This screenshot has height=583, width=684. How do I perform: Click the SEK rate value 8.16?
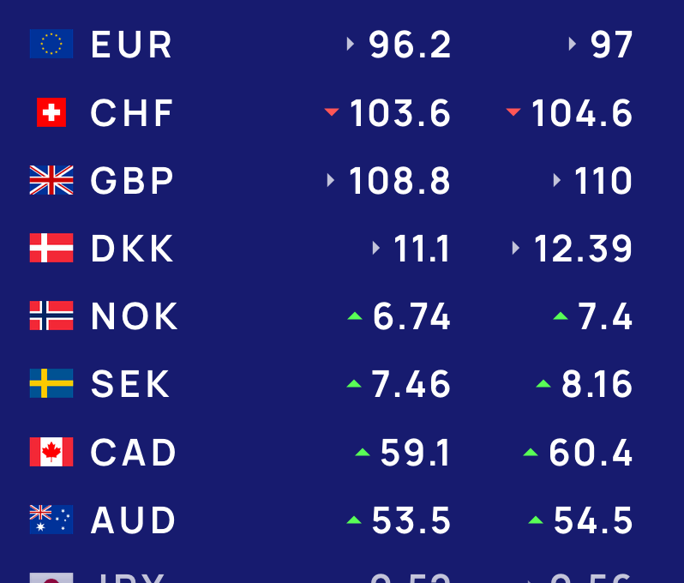pos(597,385)
